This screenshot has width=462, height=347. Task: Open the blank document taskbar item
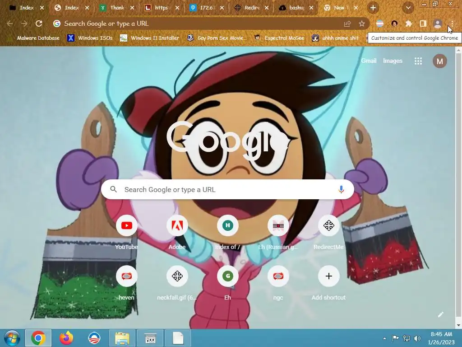click(x=178, y=338)
